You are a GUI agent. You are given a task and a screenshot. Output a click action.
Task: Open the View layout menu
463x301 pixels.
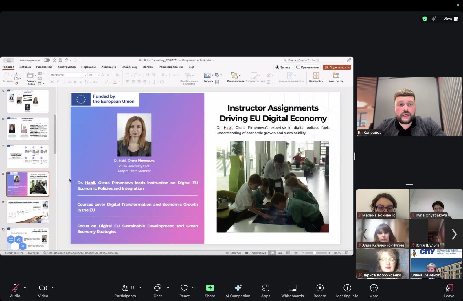point(451,19)
